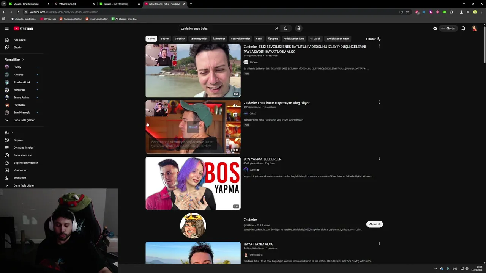Open the account avatar menu
486x273 pixels.
click(474, 28)
